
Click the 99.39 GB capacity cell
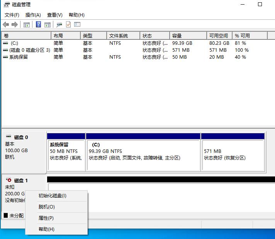point(182,43)
